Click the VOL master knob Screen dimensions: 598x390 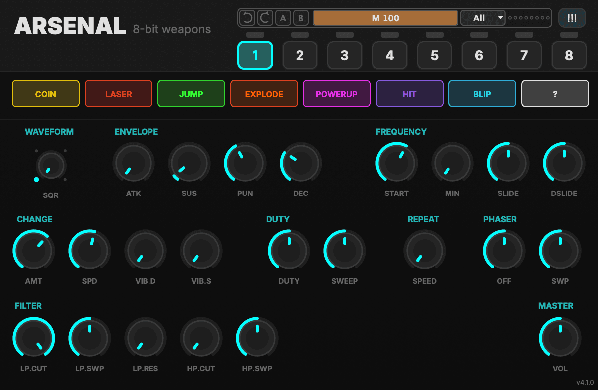tap(560, 338)
